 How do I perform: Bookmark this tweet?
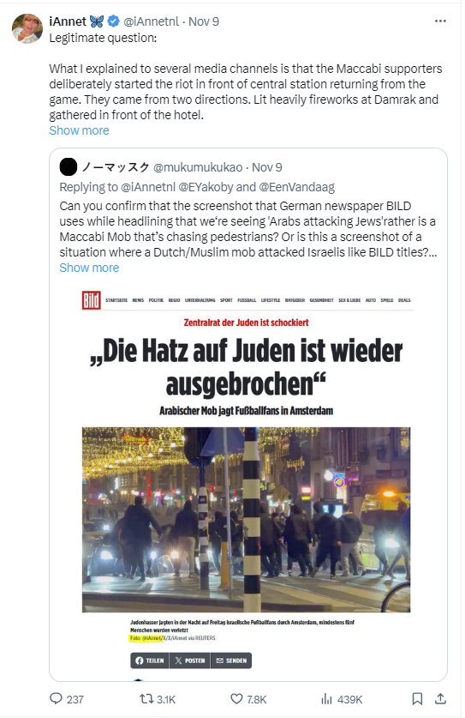pos(417,698)
